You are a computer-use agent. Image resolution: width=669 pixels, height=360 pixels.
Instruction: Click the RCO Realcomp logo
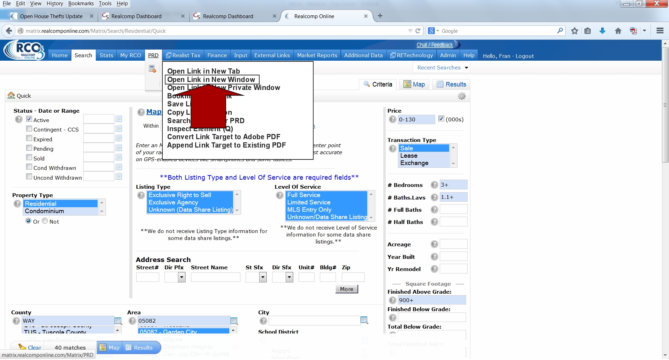click(24, 50)
